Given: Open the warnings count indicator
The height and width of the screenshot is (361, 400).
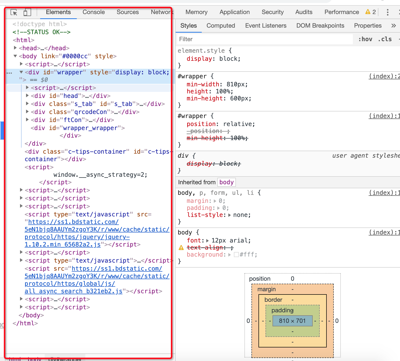Looking at the screenshot, I should tap(371, 12).
